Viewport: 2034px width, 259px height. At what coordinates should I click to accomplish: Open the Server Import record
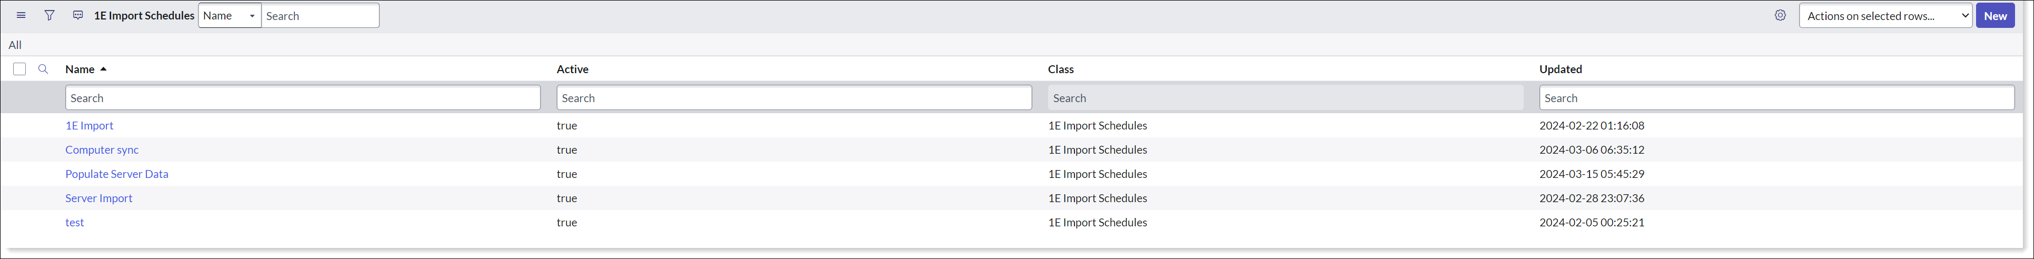pos(98,198)
